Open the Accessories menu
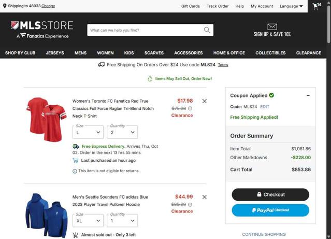 tap(189, 53)
